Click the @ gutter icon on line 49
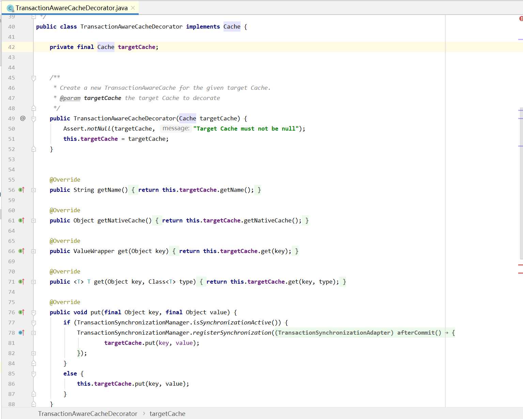The width and height of the screenshot is (523, 419). point(23,118)
